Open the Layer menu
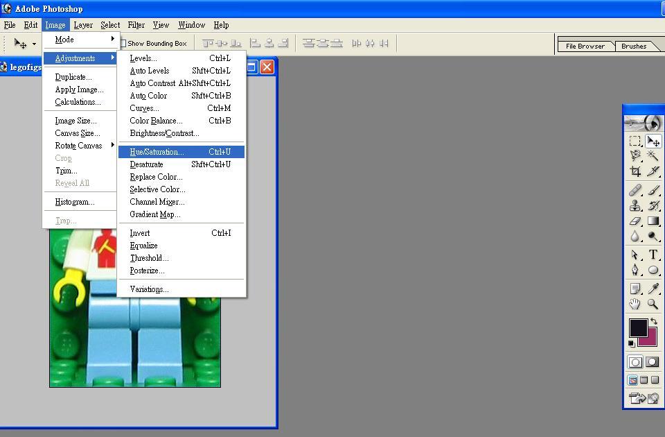665x437 pixels. tap(83, 25)
